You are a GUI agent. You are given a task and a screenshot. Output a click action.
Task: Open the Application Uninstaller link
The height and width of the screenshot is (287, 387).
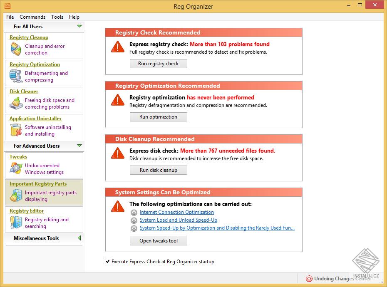coord(35,119)
